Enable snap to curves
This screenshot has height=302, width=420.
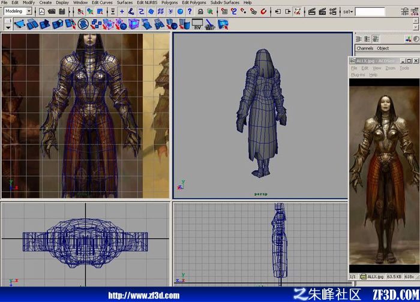pos(234,11)
